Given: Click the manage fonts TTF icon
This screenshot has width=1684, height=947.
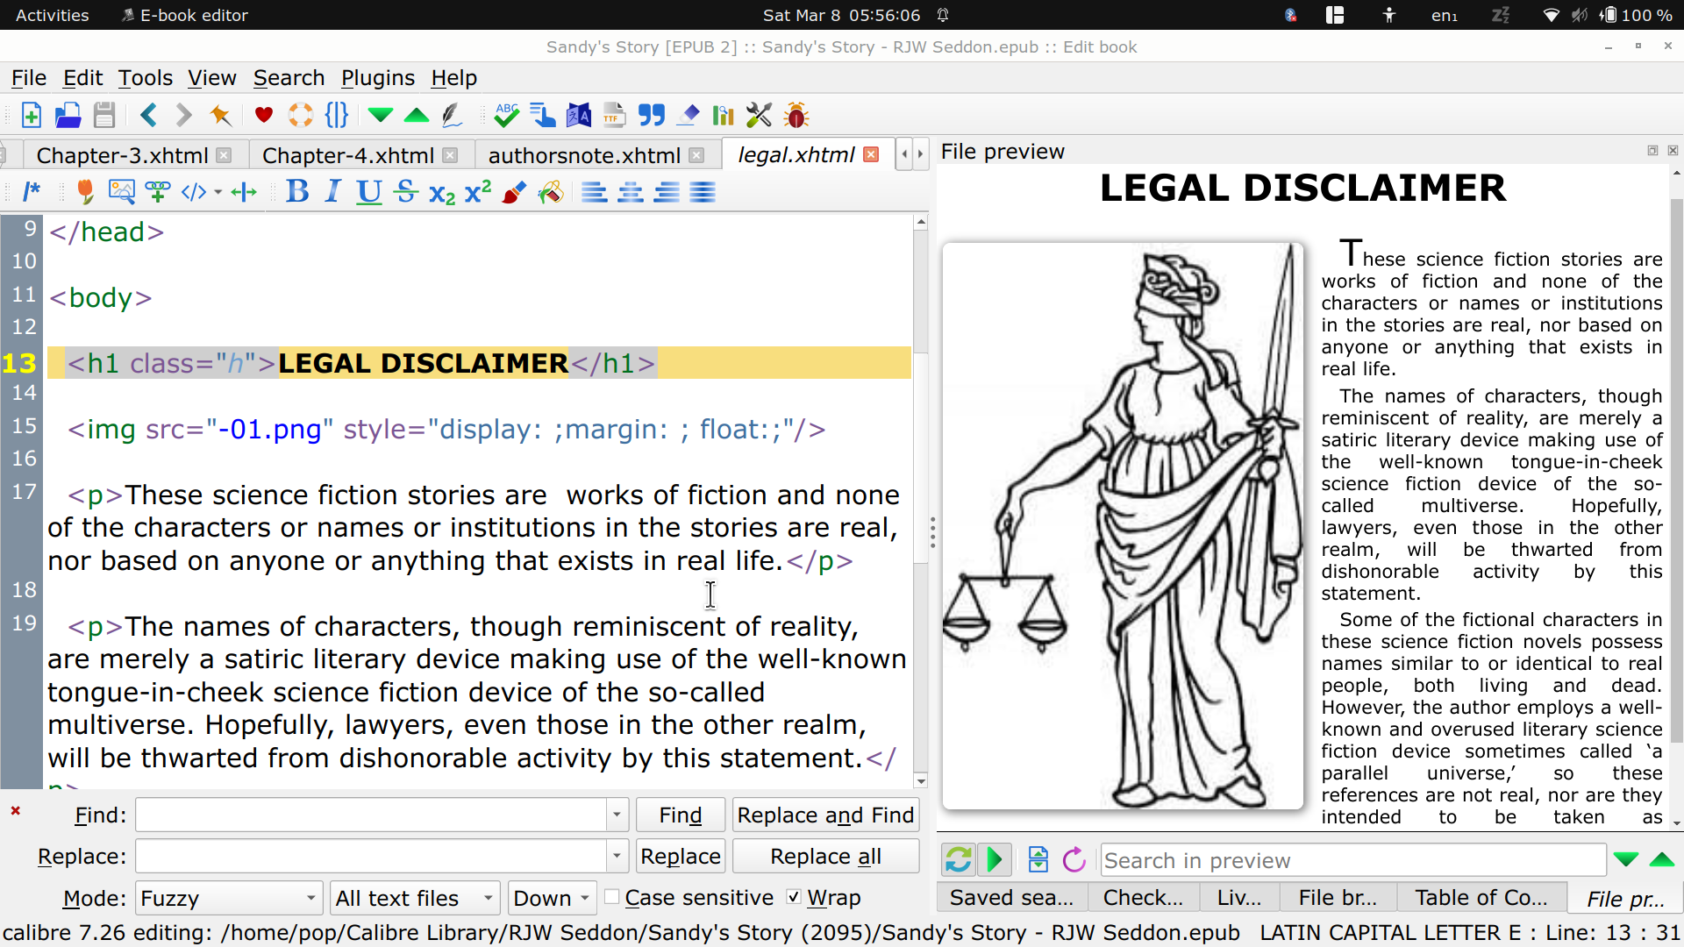Looking at the screenshot, I should (x=614, y=115).
